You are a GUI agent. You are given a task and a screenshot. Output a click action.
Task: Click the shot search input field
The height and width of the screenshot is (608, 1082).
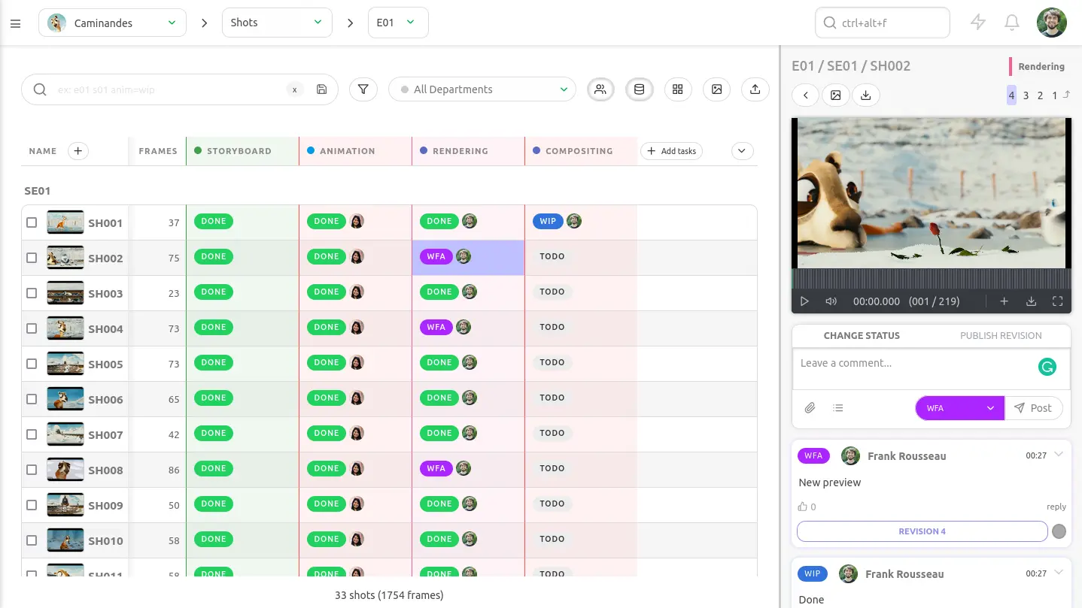[169, 89]
